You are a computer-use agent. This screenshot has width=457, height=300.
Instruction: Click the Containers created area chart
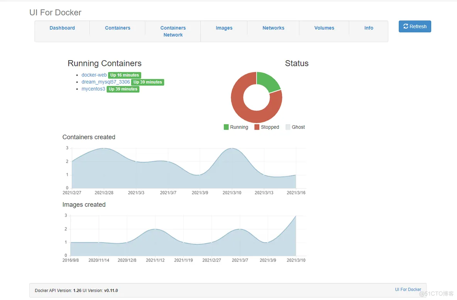184,169
